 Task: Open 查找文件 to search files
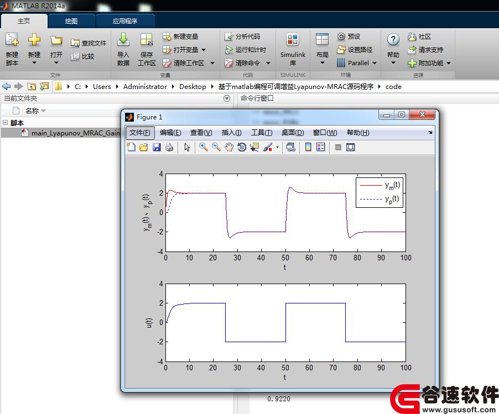pyautogui.click(x=89, y=43)
